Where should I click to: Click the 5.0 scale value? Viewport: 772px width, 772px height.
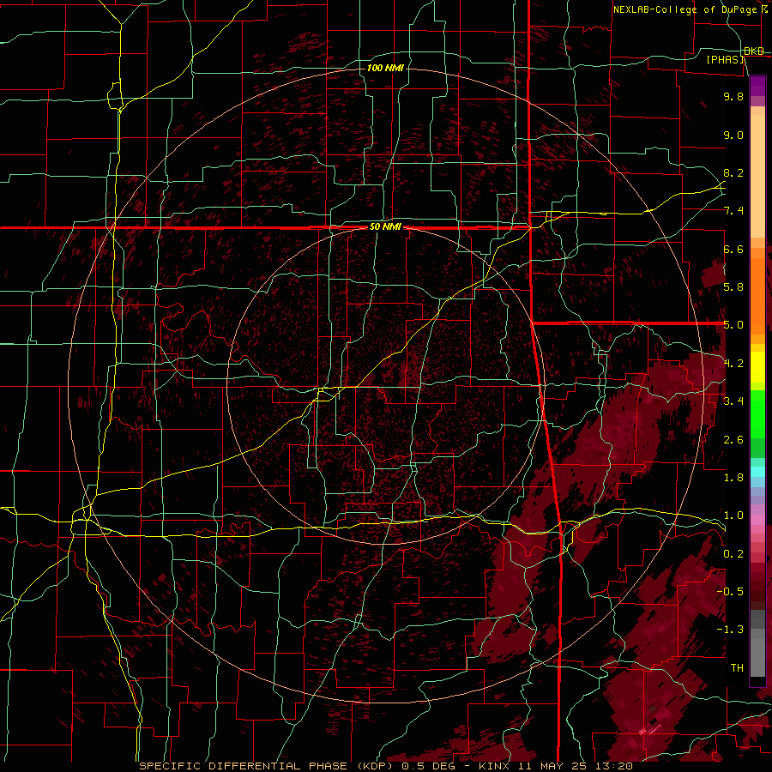tap(733, 325)
